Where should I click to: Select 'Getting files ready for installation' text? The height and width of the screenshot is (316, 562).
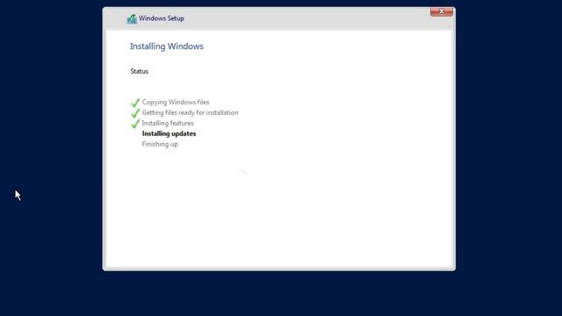point(190,112)
